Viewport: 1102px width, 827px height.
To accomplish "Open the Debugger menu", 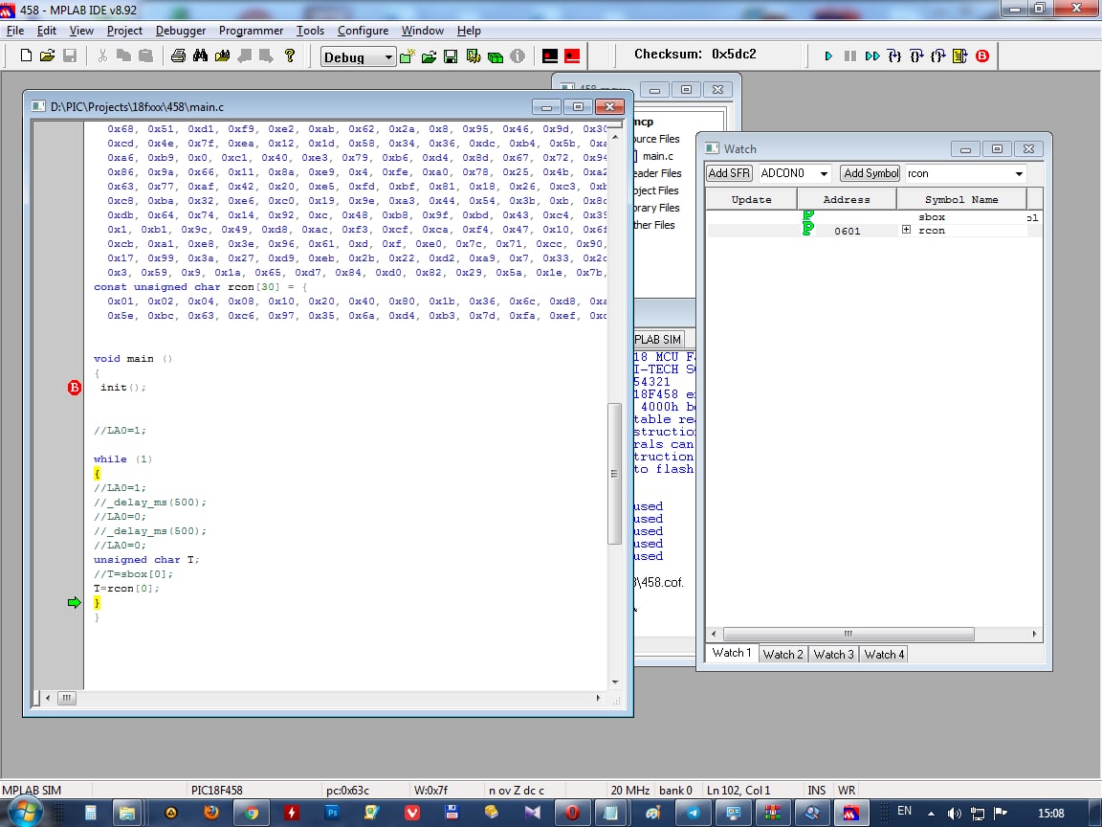I will [x=181, y=31].
